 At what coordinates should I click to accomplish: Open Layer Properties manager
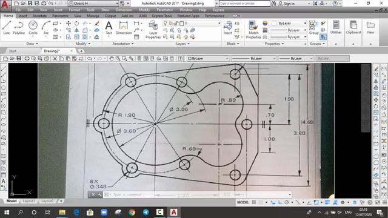pos(153,30)
